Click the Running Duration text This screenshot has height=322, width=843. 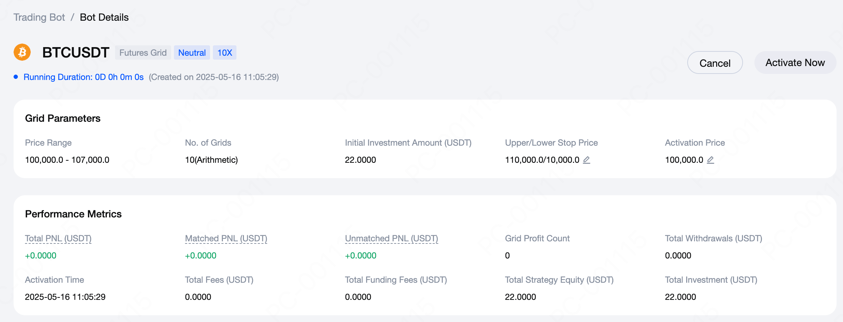pos(84,77)
